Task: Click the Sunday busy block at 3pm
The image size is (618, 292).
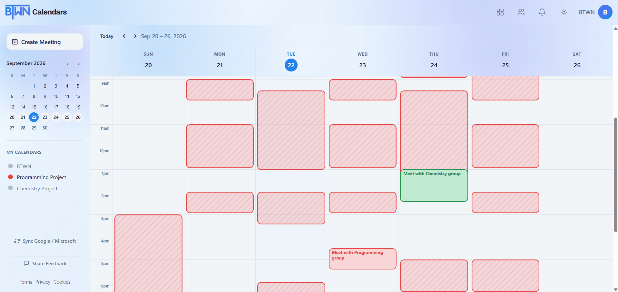Action: point(148,253)
